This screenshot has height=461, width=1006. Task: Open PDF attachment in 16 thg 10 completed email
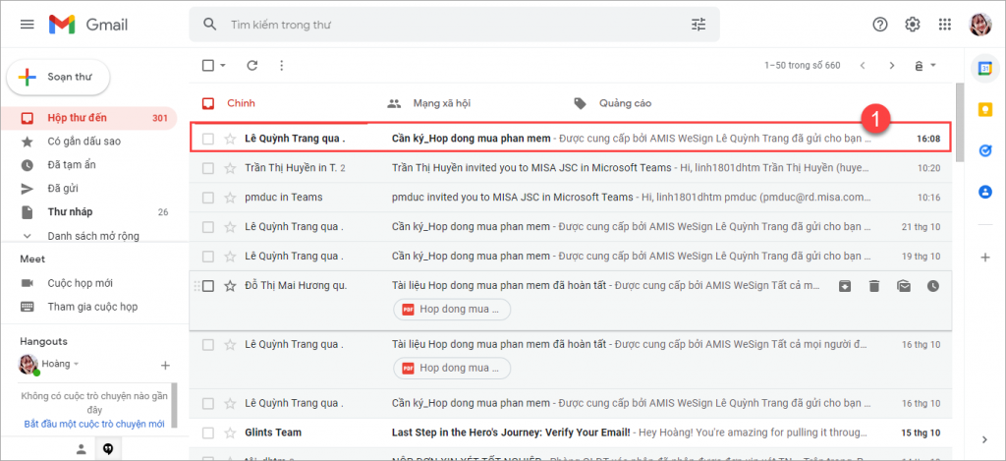tap(452, 369)
